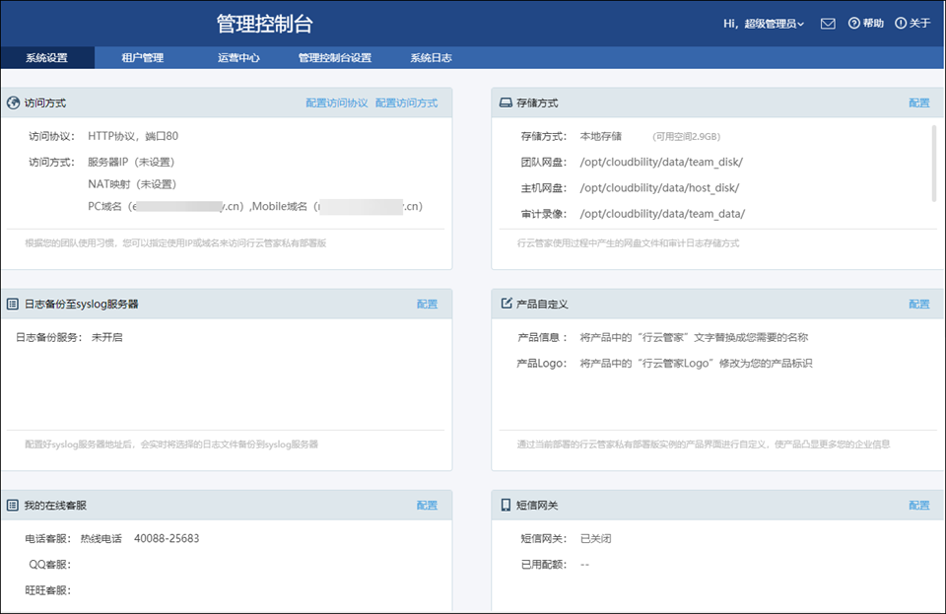Click 配置 in the 短信网关 panel

coord(917,505)
